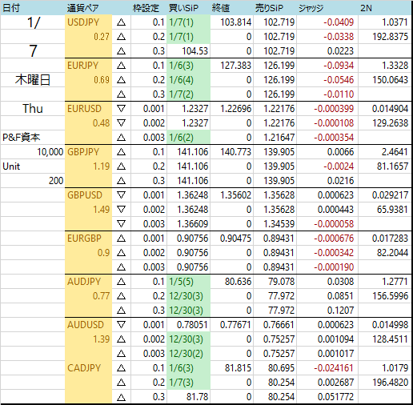Select the judge value -0.024161
This screenshot has width=413, height=405.
pos(334,368)
